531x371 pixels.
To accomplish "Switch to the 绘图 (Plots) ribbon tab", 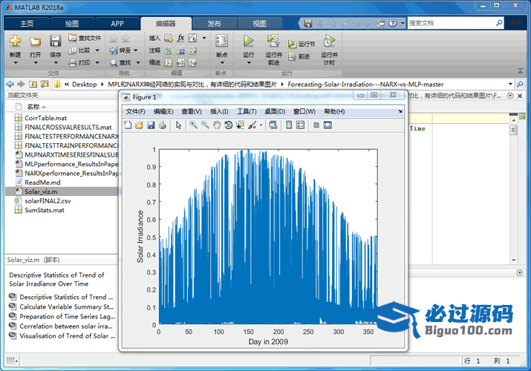I will tap(72, 23).
